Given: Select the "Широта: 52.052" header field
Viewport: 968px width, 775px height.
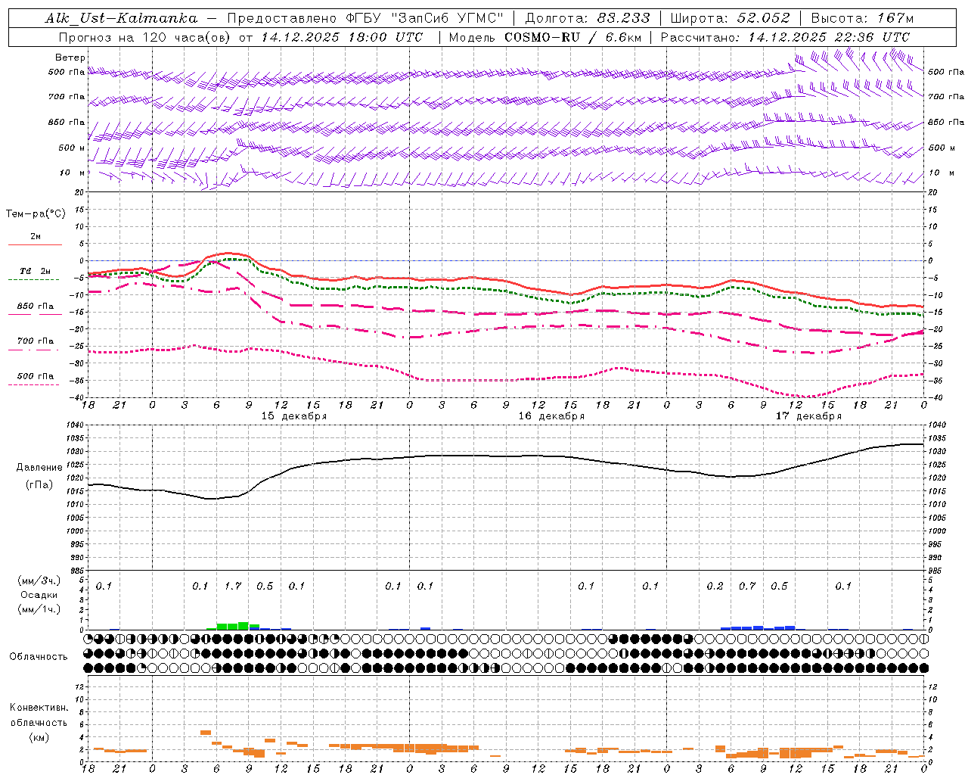Looking at the screenshot, I should [730, 18].
